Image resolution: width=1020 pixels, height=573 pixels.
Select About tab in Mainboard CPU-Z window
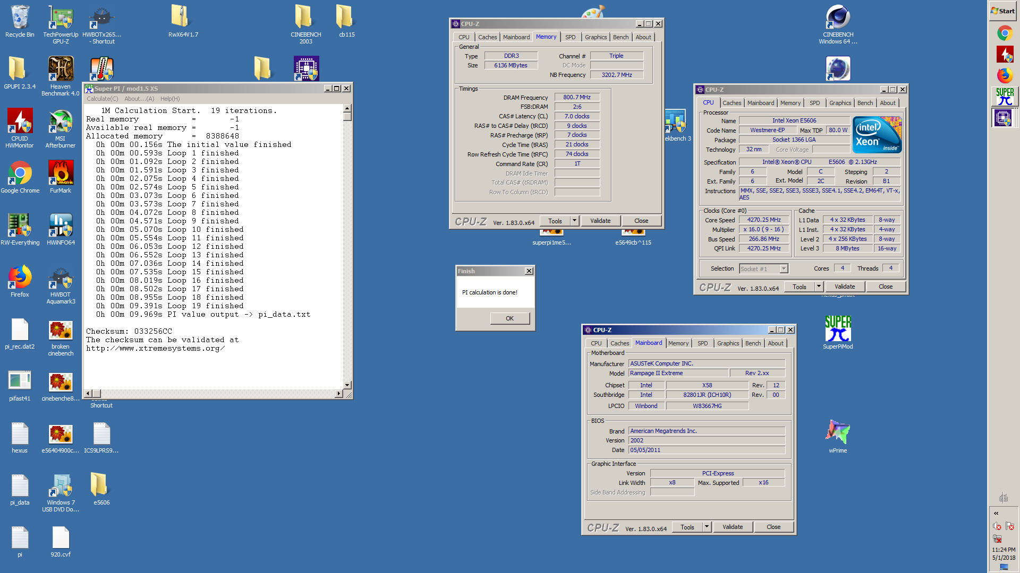[776, 343]
